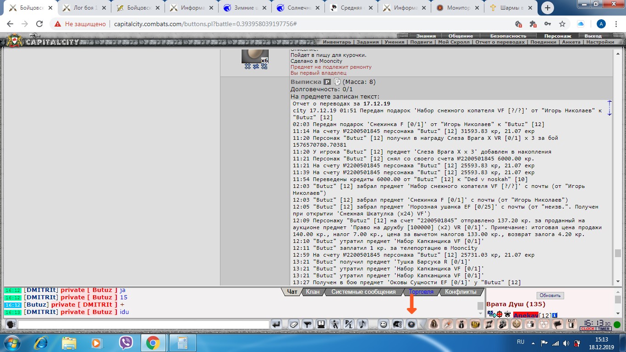Screen dimensions: 626x352
Task: Click the RU language indicator in tray
Action: (521, 342)
